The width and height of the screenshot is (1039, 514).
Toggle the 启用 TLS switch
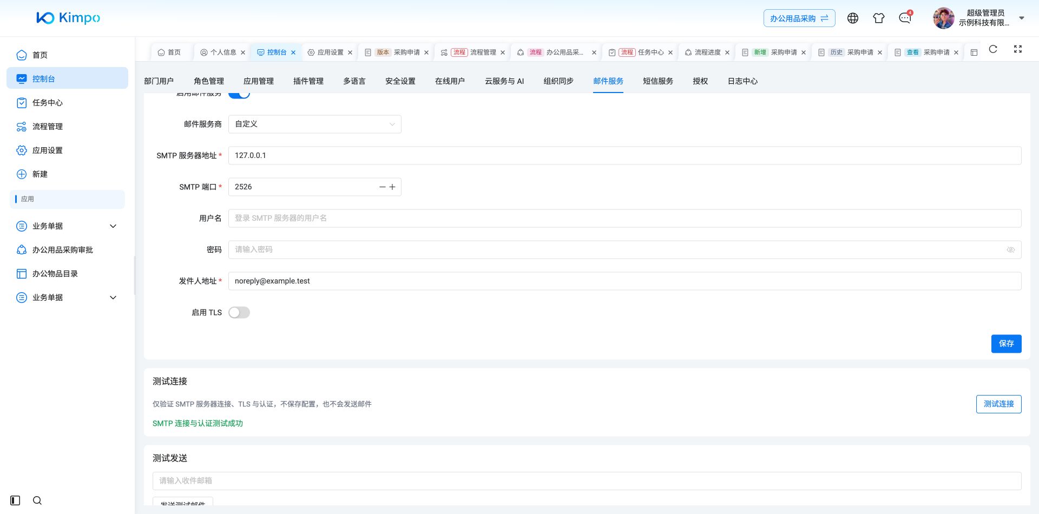(239, 313)
